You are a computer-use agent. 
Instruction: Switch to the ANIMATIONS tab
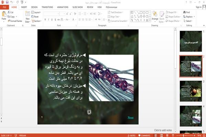(63, 7)
